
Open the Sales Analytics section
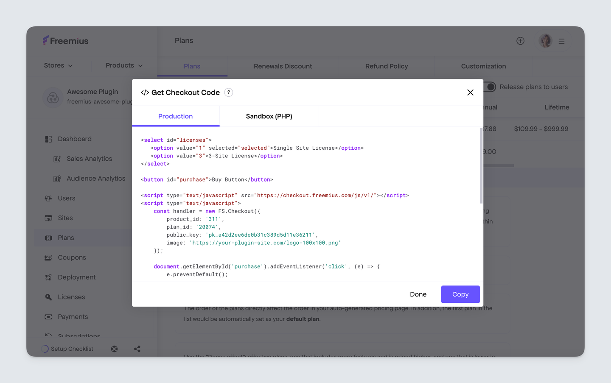89,159
